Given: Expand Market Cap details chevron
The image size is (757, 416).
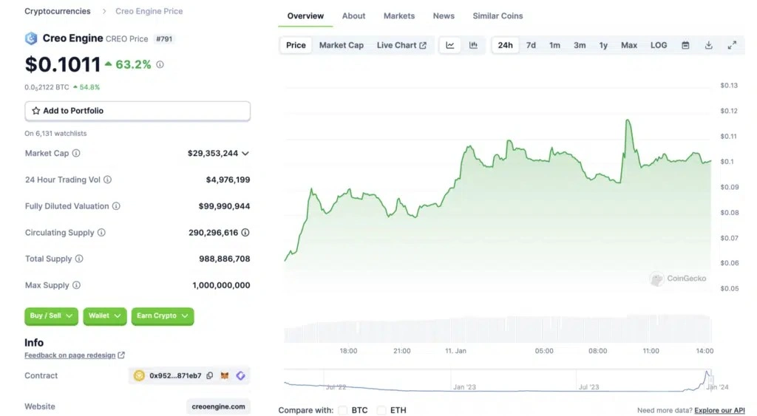Looking at the screenshot, I should [x=245, y=154].
